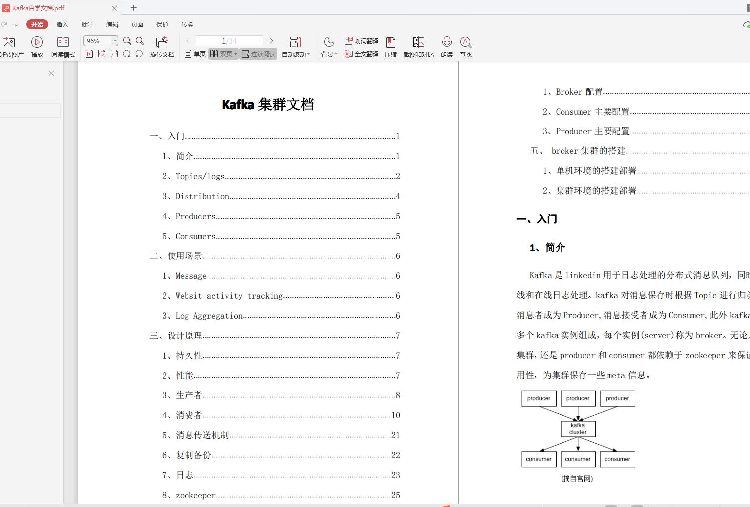The width and height of the screenshot is (750, 507).
Task: Click the 8、zookeeper contents entry
Action: tap(281, 495)
